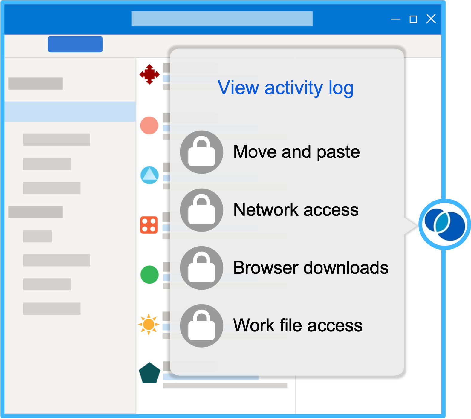Select the dark teal pentagon icon
The image size is (471, 419).
click(x=149, y=373)
